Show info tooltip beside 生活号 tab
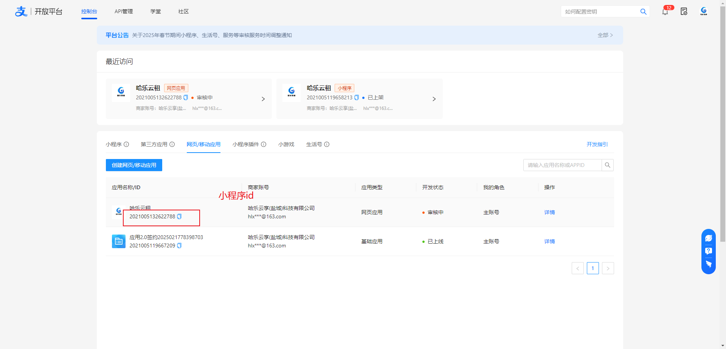 (327, 144)
